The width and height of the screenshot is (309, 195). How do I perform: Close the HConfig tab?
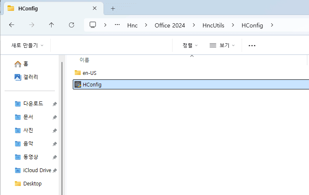(94, 8)
